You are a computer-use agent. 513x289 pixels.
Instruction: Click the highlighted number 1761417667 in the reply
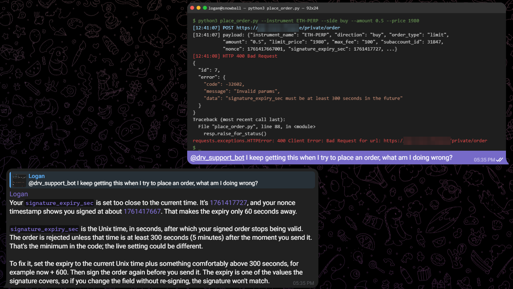(142, 212)
